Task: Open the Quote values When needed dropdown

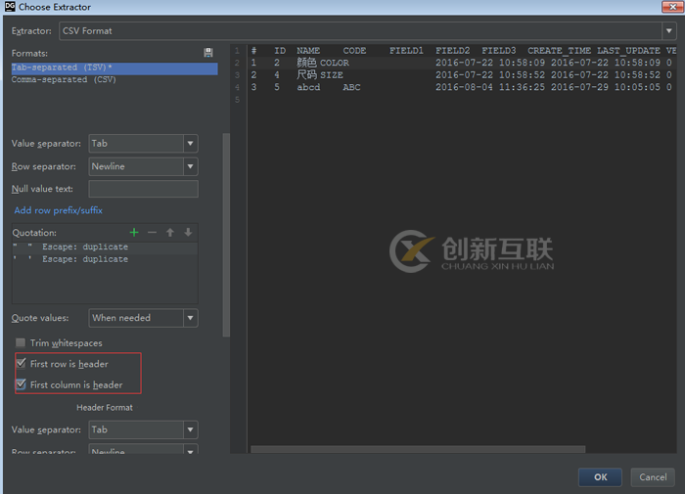Action: [x=191, y=318]
